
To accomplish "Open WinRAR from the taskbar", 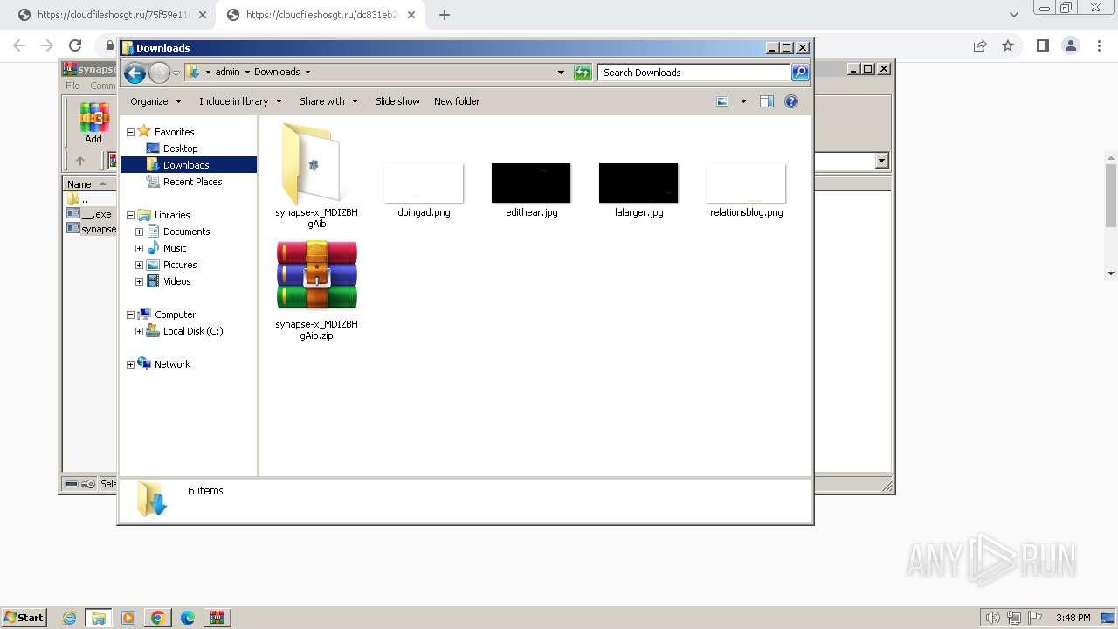I will point(217,618).
